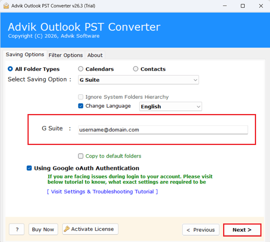This screenshot has width=270, height=242.
Task: Proceed with the Next button
Action: coord(242,230)
